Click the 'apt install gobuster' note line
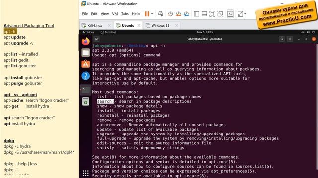Viewport: 318px width, 178px height. pos(23,78)
